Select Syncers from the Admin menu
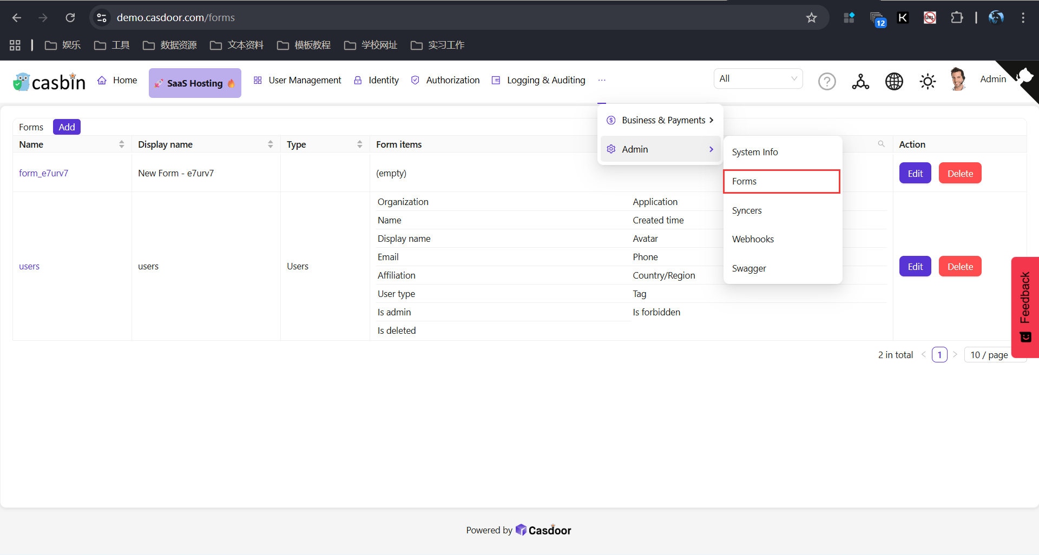The image size is (1039, 555). pos(747,210)
